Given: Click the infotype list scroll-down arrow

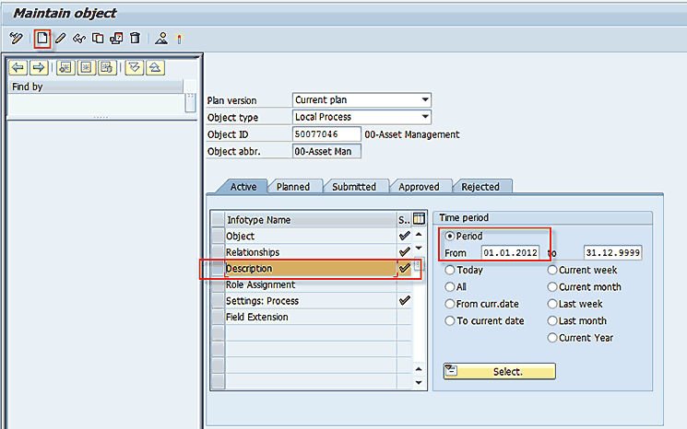Looking at the screenshot, I should coord(419,381).
